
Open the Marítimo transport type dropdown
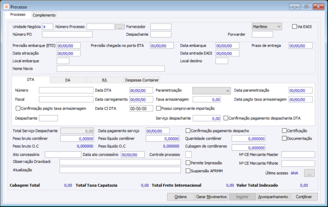tap(267, 27)
